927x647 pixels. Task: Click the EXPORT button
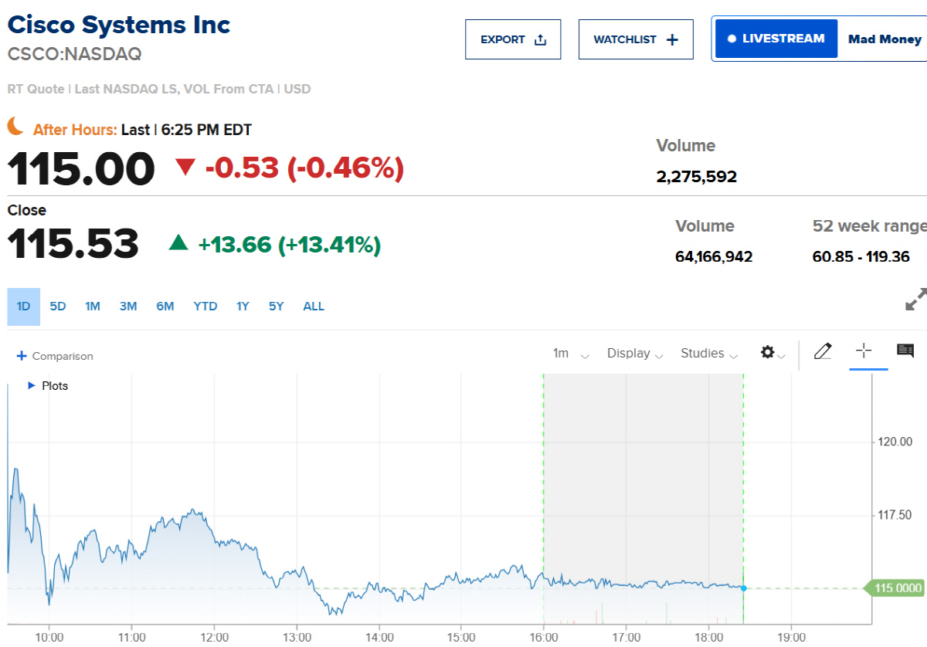pyautogui.click(x=513, y=39)
